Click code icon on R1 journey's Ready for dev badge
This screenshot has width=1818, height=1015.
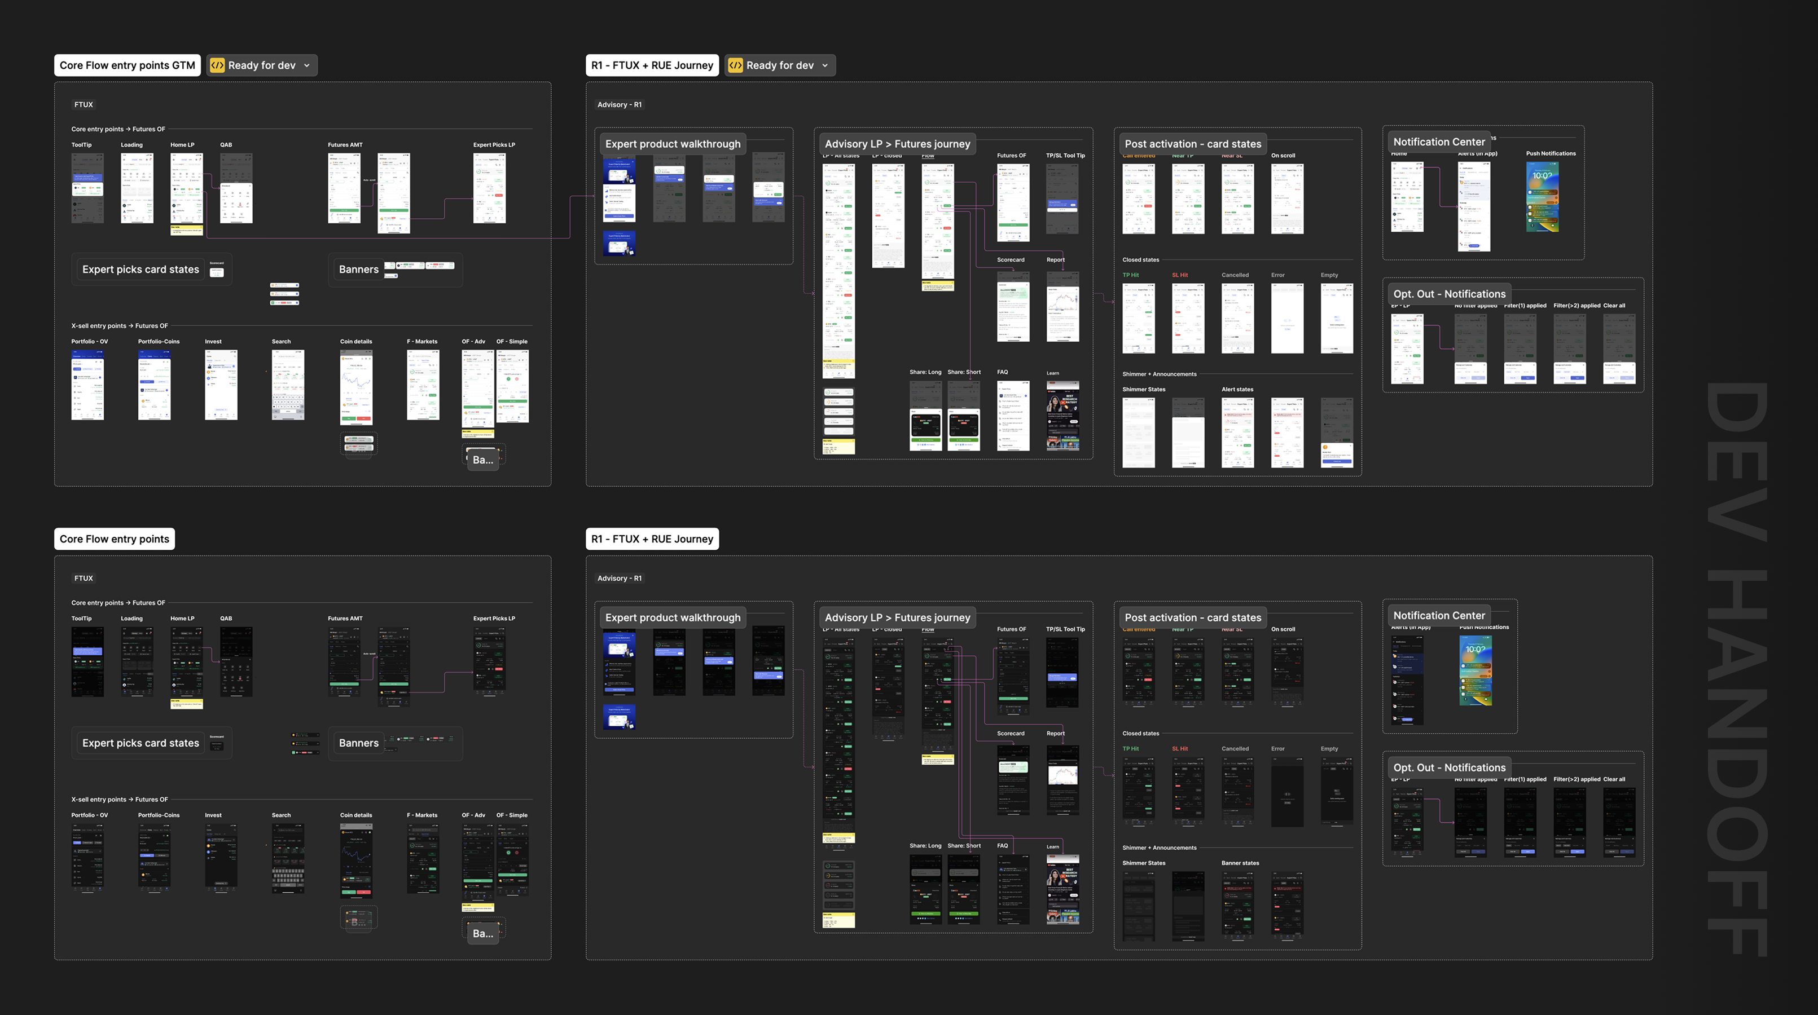coord(735,65)
